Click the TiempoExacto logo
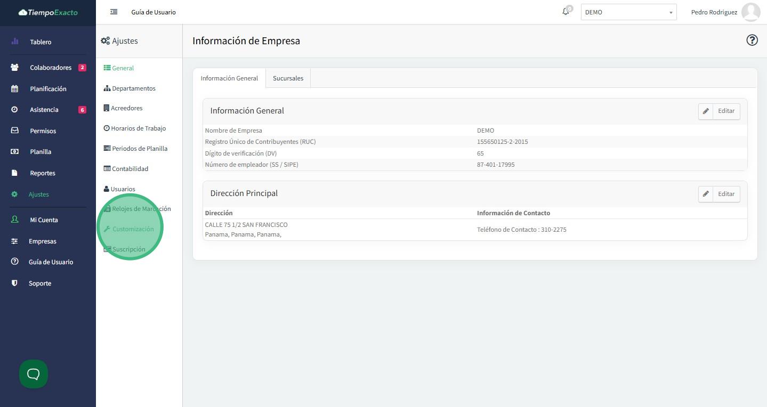 48,12
